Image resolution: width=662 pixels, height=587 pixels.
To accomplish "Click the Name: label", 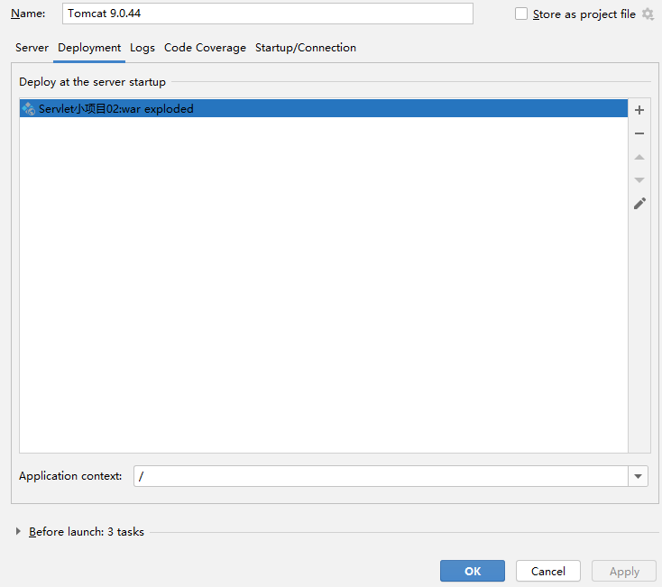I will click(28, 14).
